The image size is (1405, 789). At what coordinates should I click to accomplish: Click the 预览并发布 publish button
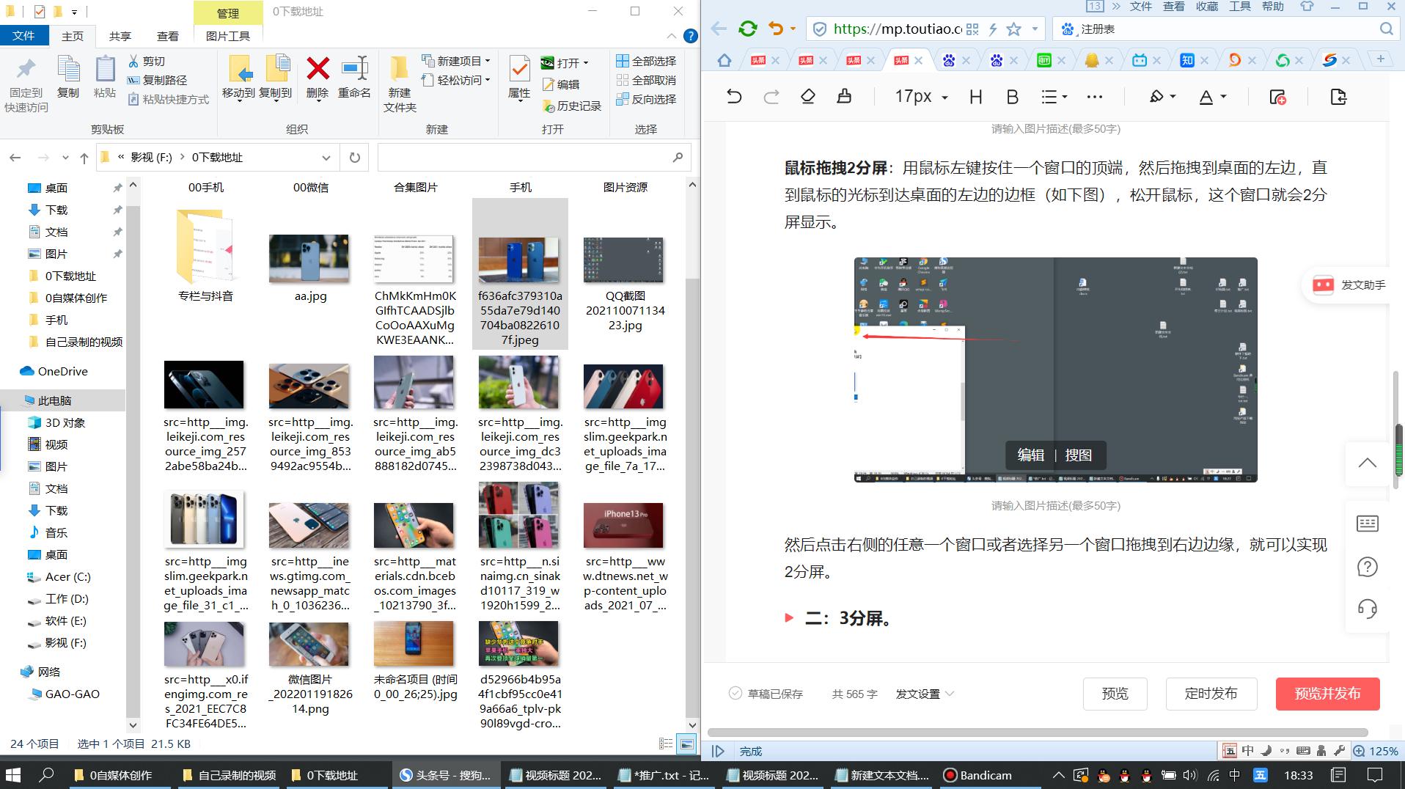pos(1327,693)
